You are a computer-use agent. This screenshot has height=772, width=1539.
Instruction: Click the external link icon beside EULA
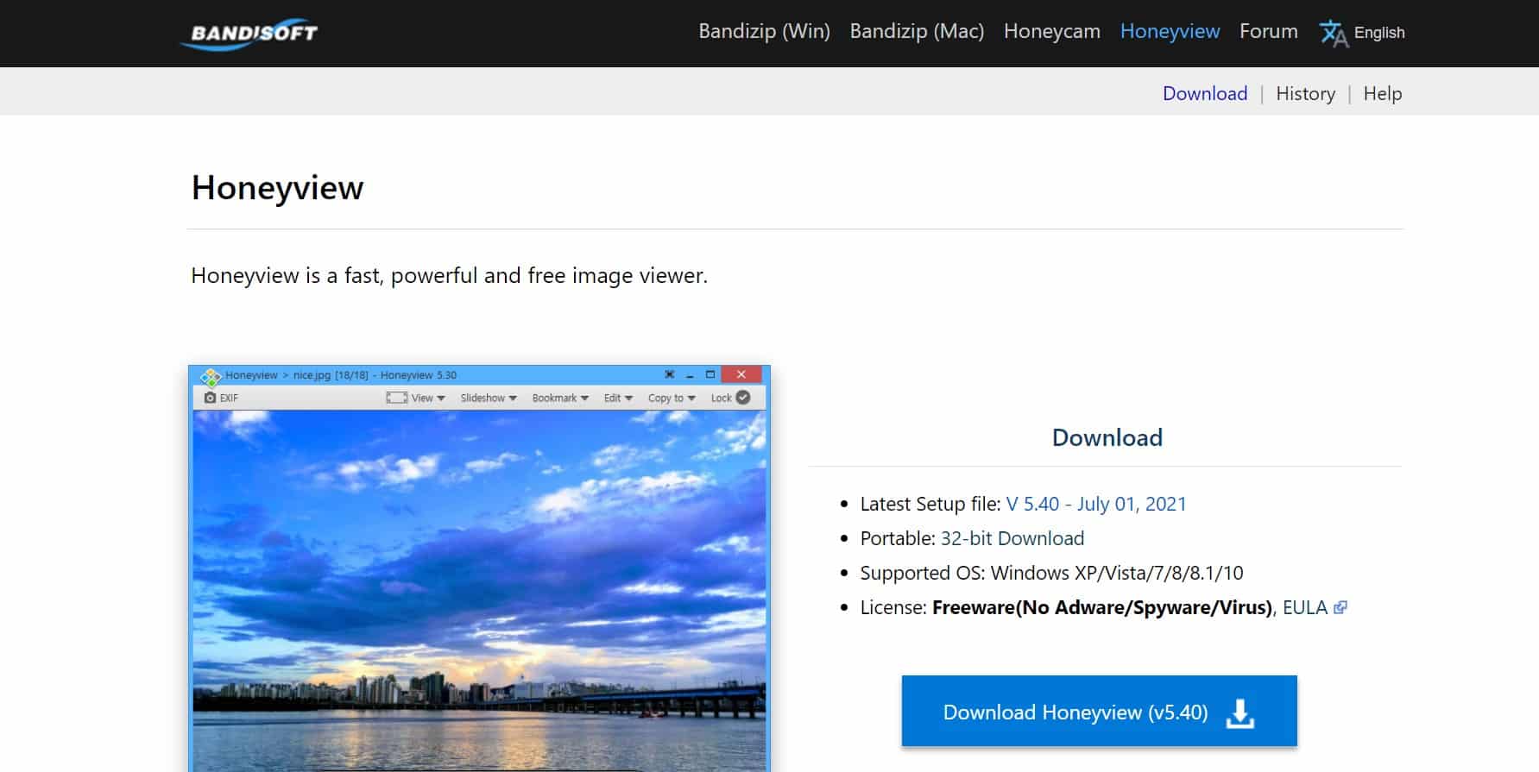click(x=1340, y=607)
